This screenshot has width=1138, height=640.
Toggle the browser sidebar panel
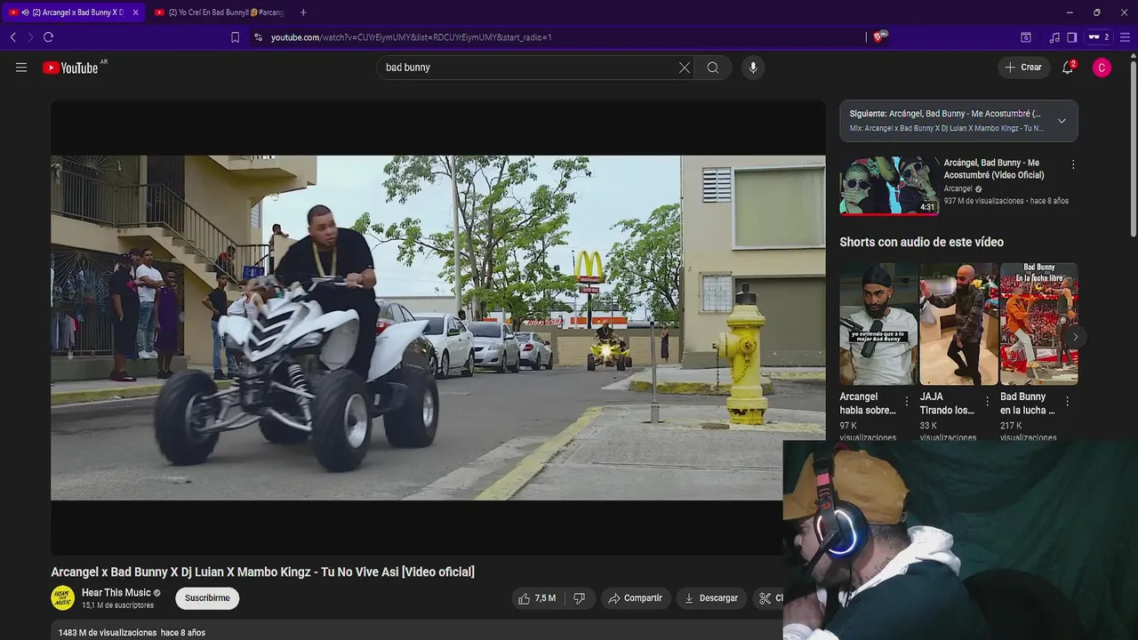[x=1072, y=37]
